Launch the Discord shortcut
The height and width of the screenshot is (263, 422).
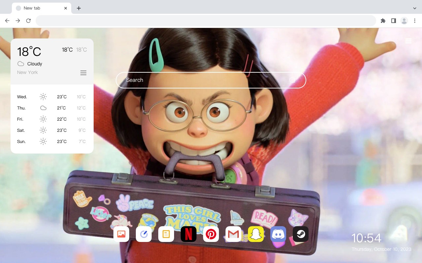coord(278,234)
